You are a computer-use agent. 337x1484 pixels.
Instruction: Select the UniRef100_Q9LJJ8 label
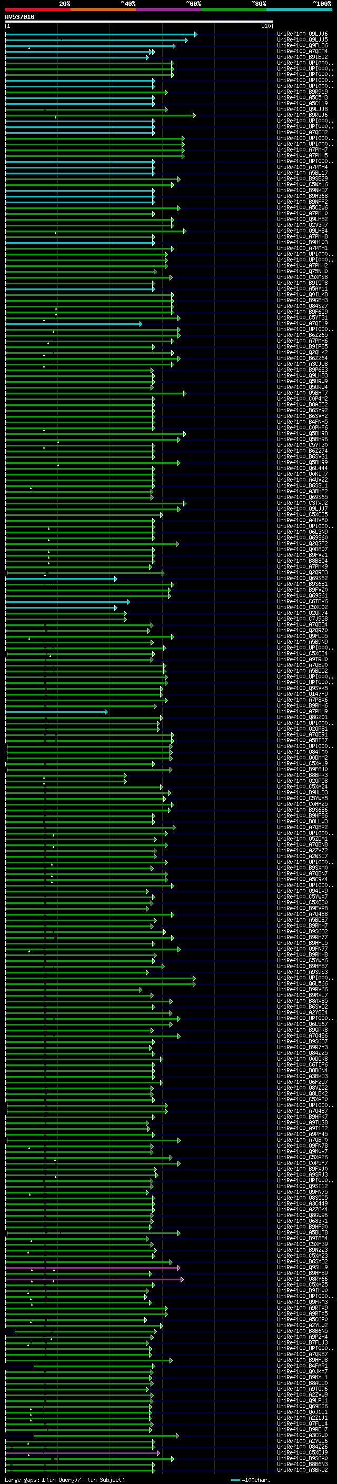tap(302, 109)
